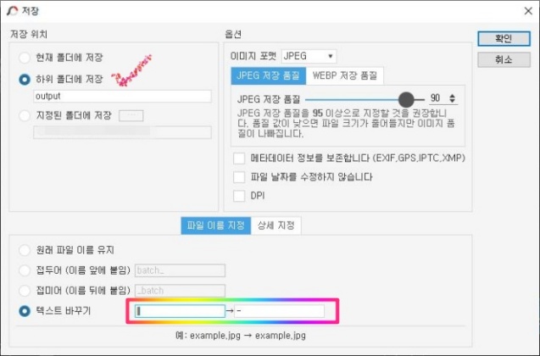Image resolution: width=540 pixels, height=356 pixels.
Task: Click the JPEG quality recommendation description text
Action: pos(346,123)
